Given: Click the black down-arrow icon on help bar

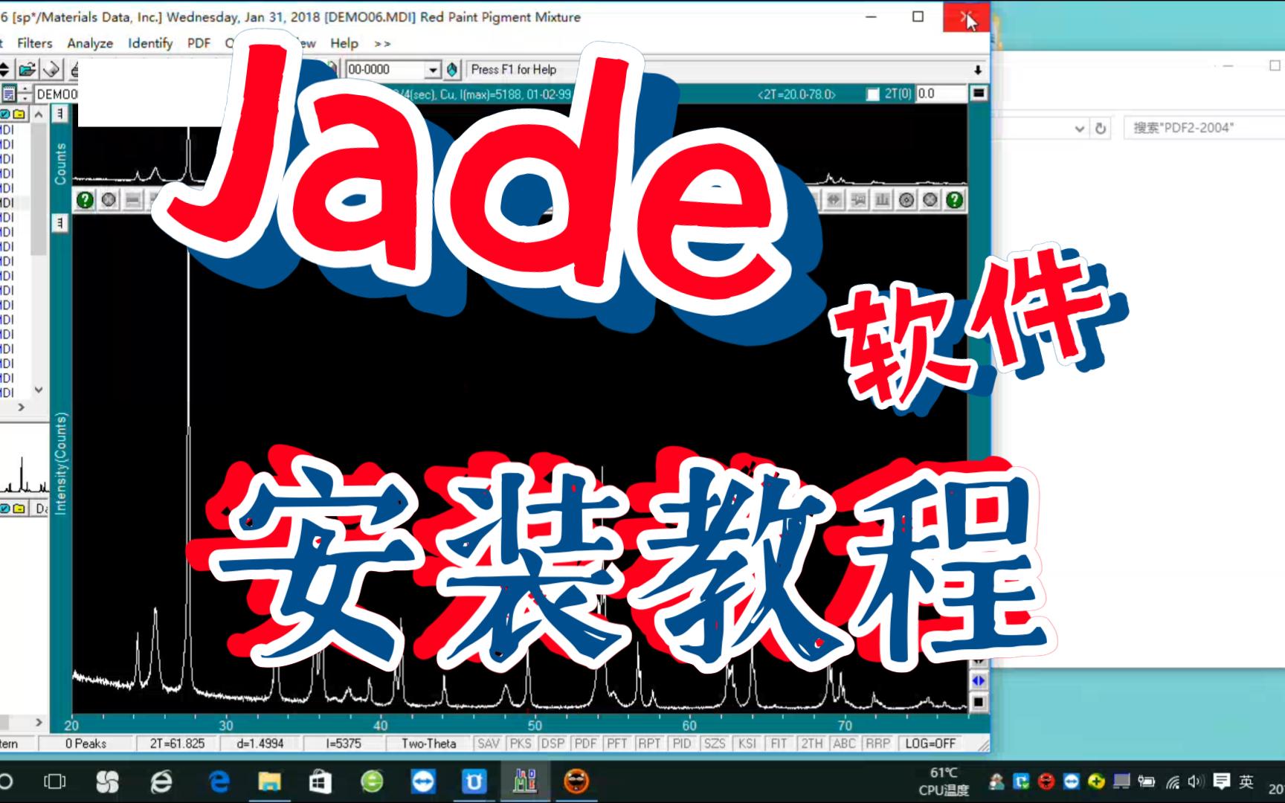Looking at the screenshot, I should pos(978,70).
